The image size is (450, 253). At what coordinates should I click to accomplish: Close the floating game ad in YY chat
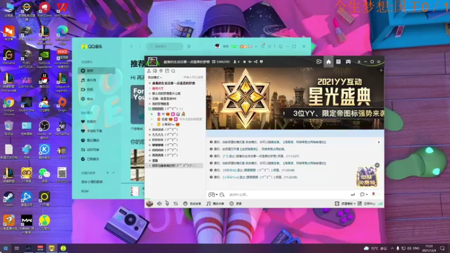coord(377,165)
